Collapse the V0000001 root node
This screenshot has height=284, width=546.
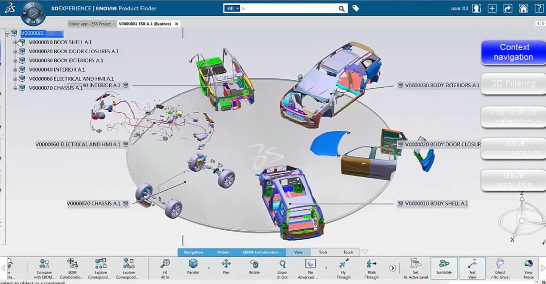(x=7, y=34)
